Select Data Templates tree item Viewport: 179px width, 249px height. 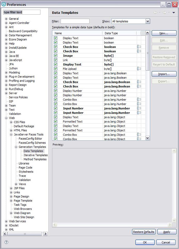point(33,151)
